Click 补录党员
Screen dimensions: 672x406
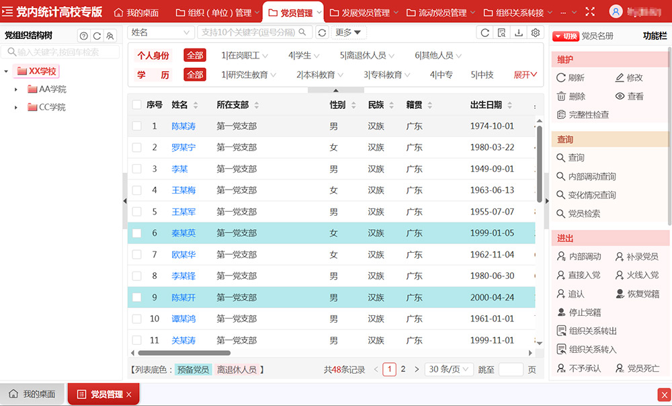point(636,256)
